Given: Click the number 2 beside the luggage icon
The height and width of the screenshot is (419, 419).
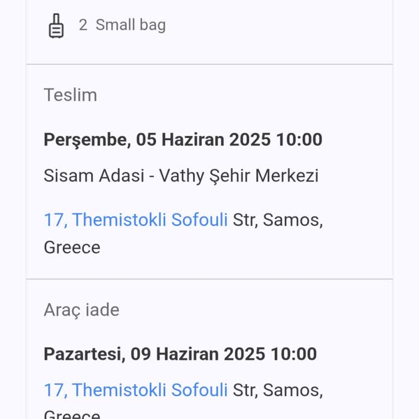Looking at the screenshot, I should tap(83, 25).
